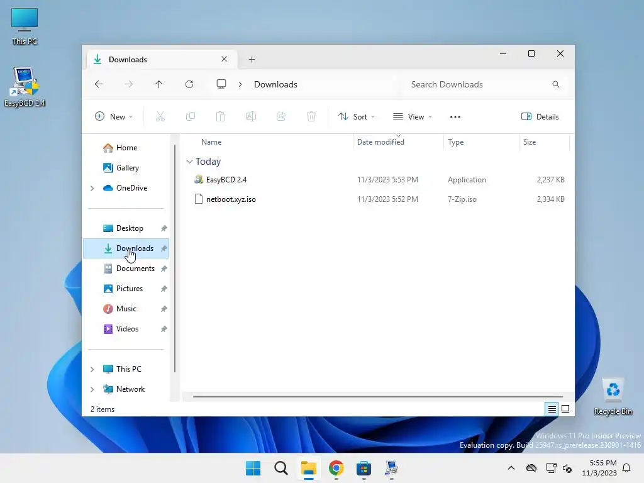The width and height of the screenshot is (644, 483).
Task: Select This PC in navigation pane
Action: click(126, 369)
